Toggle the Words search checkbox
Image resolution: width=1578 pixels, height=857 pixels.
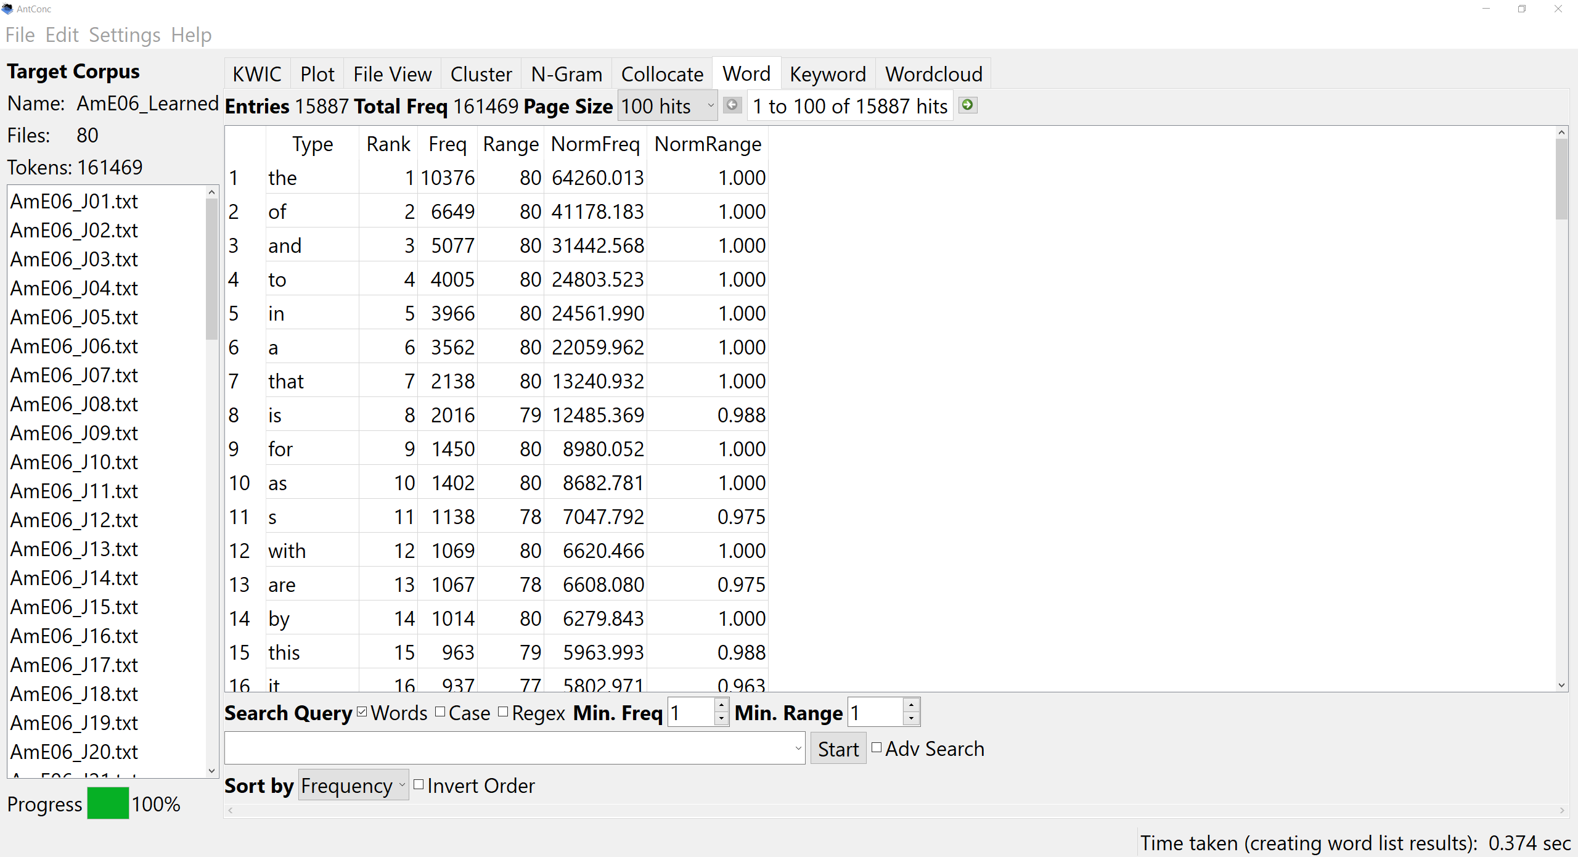tap(362, 713)
